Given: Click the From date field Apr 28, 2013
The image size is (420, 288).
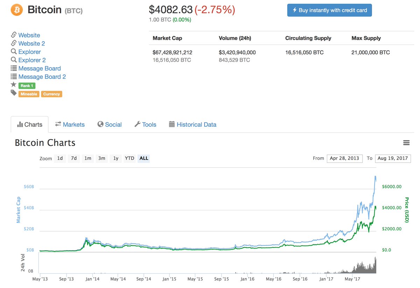Looking at the screenshot, I should (x=344, y=158).
